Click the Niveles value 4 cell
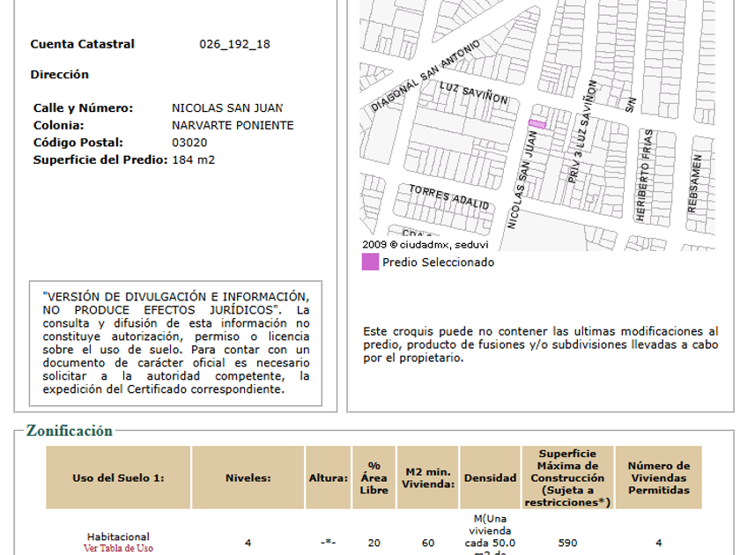 click(x=248, y=543)
